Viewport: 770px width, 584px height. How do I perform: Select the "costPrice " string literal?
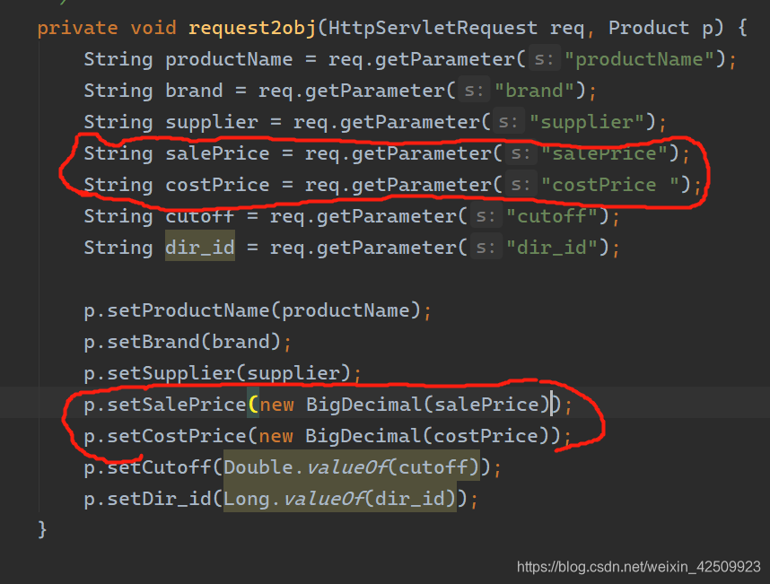(610, 185)
